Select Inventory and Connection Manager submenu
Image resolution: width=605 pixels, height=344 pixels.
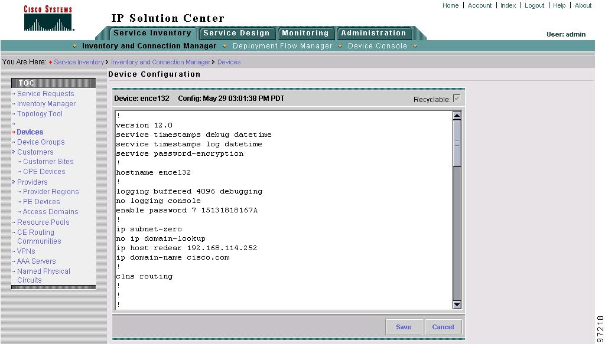click(149, 46)
